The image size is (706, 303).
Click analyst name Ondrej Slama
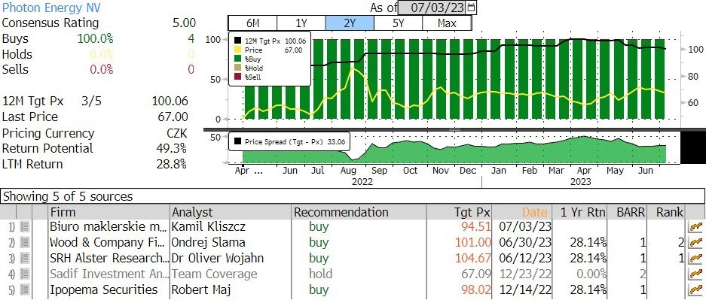(x=208, y=242)
